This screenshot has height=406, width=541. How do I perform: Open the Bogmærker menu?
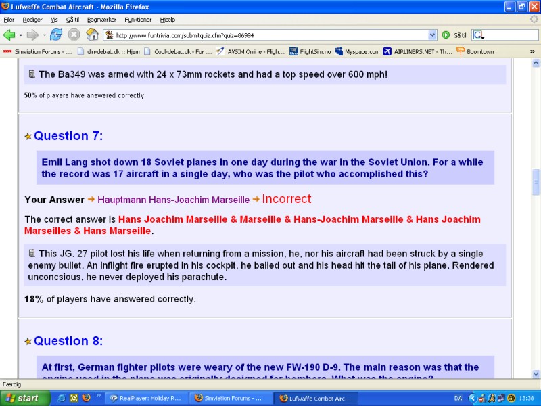[x=101, y=20]
